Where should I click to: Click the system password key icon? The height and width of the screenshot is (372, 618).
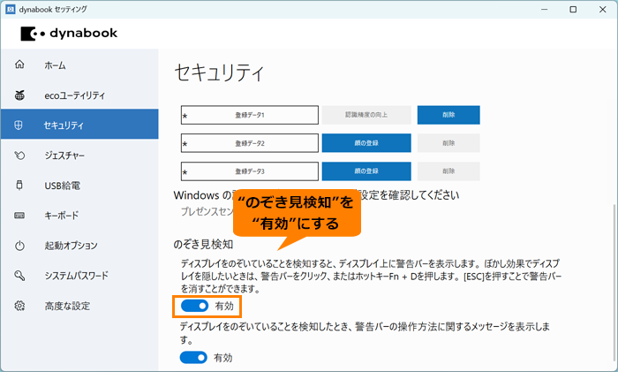coord(19,276)
